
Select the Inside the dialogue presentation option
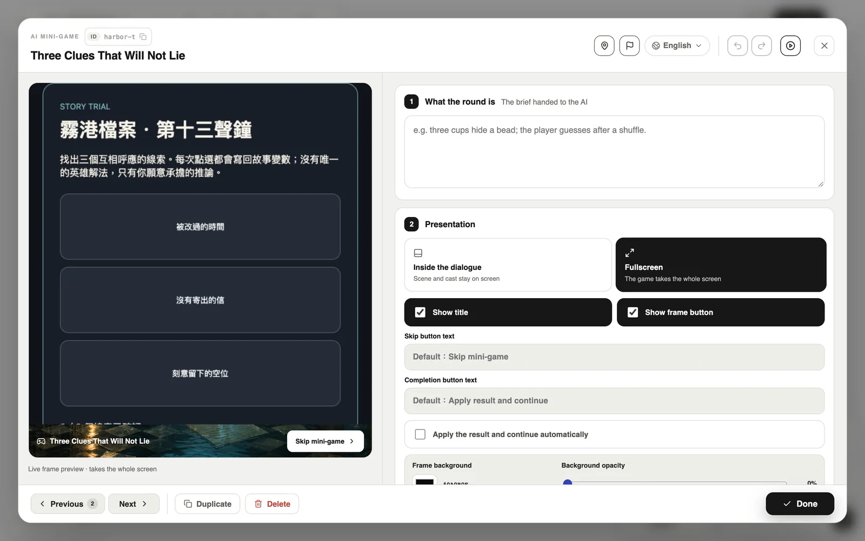508,265
